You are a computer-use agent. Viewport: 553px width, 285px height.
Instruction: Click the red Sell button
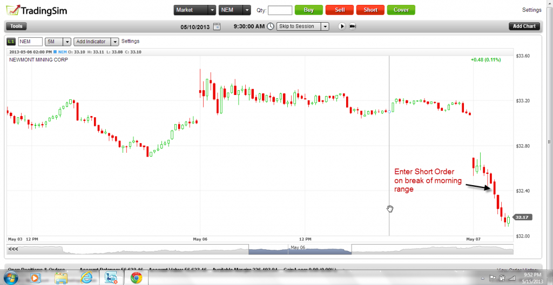[x=340, y=10]
